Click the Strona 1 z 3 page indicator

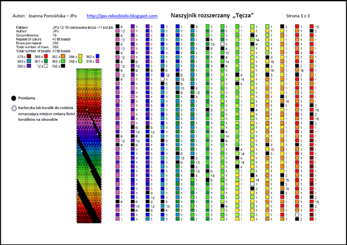[298, 16]
